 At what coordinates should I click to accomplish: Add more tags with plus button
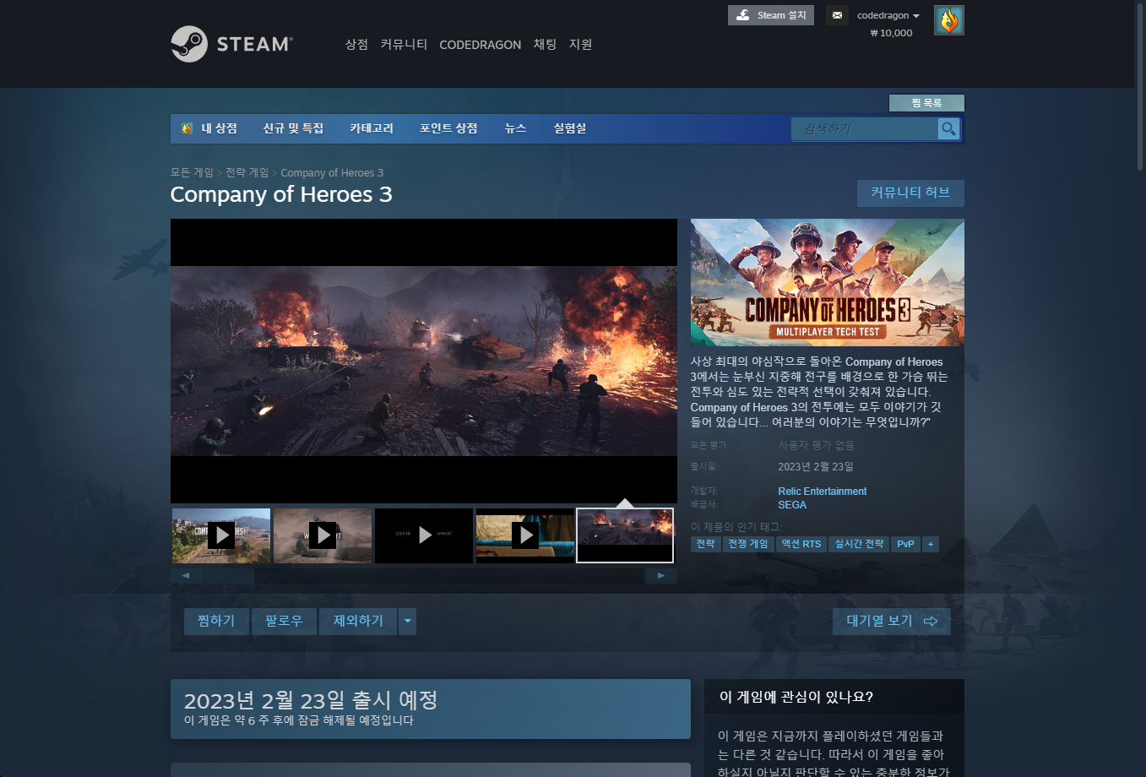931,544
